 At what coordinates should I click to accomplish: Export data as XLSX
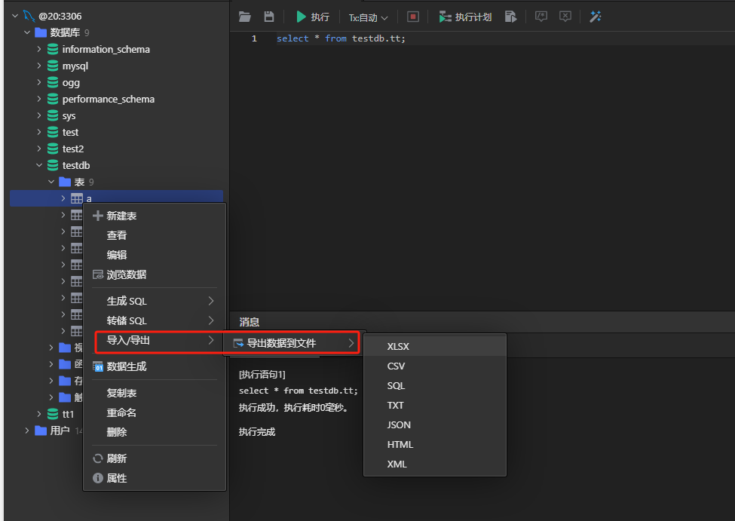point(435,347)
